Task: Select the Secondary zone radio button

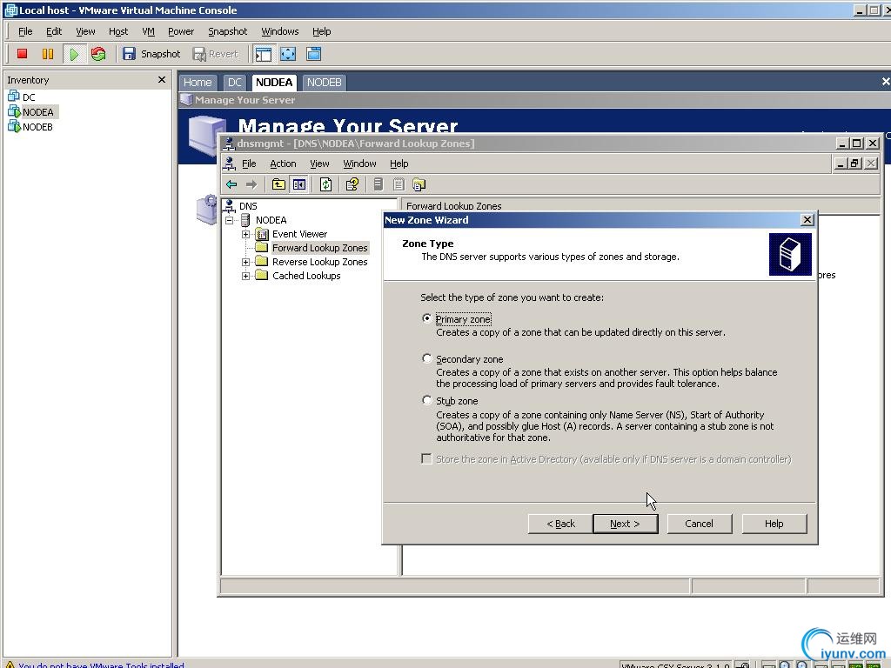Action: 426,357
